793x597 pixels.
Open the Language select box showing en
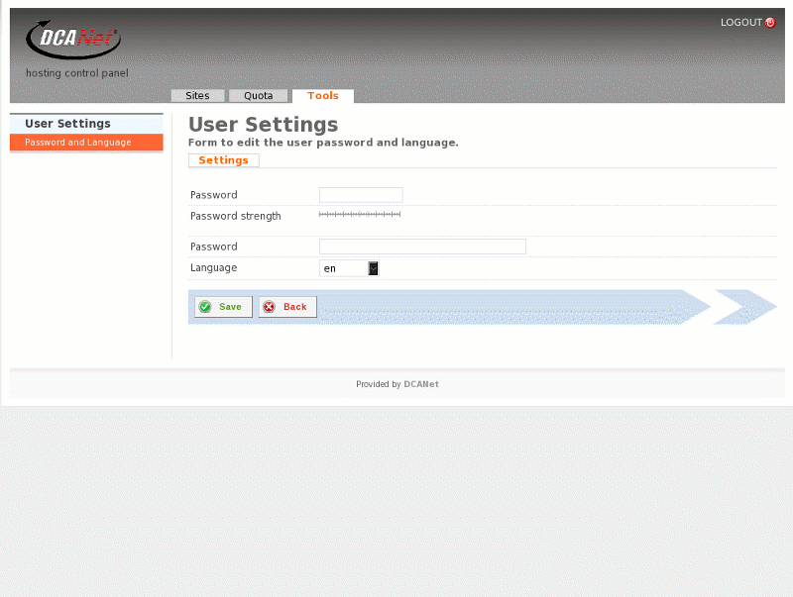[343, 268]
